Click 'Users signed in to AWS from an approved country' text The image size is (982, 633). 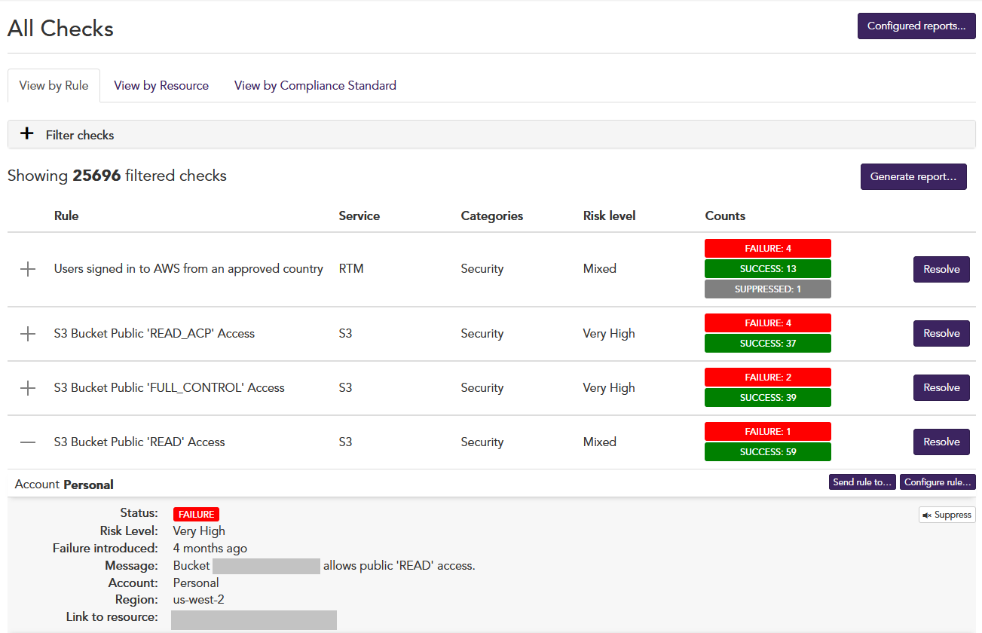coord(188,268)
